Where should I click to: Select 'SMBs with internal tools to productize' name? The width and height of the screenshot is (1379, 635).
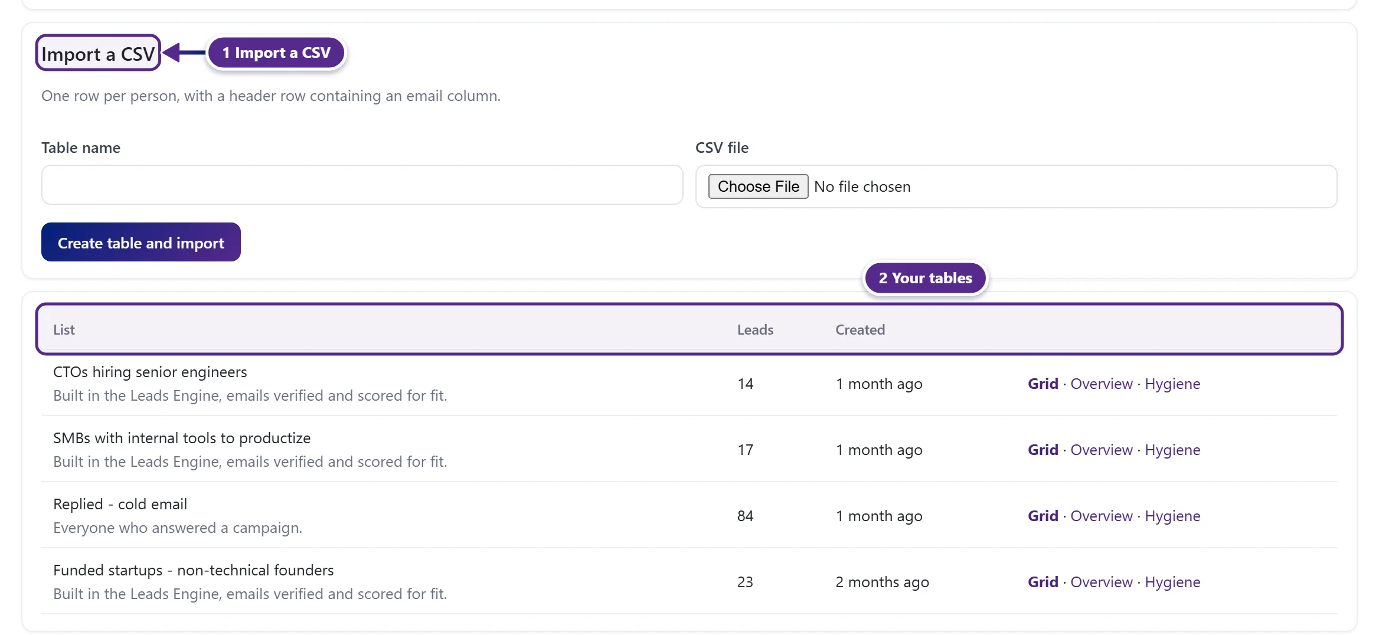[182, 438]
